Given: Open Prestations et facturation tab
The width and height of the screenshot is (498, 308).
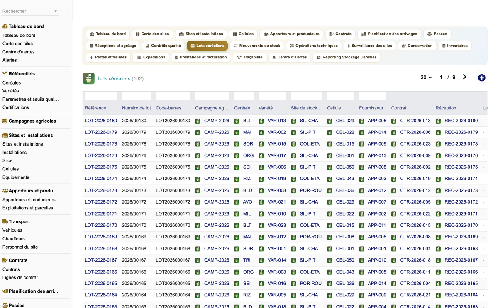Looking at the screenshot, I should tap(201, 57).
